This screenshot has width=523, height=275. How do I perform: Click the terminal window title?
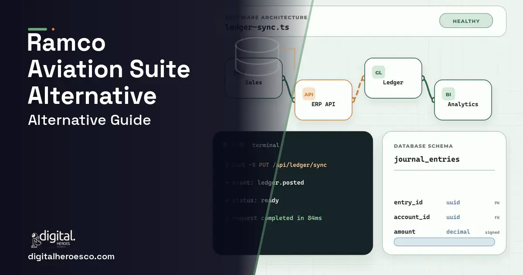click(265, 145)
